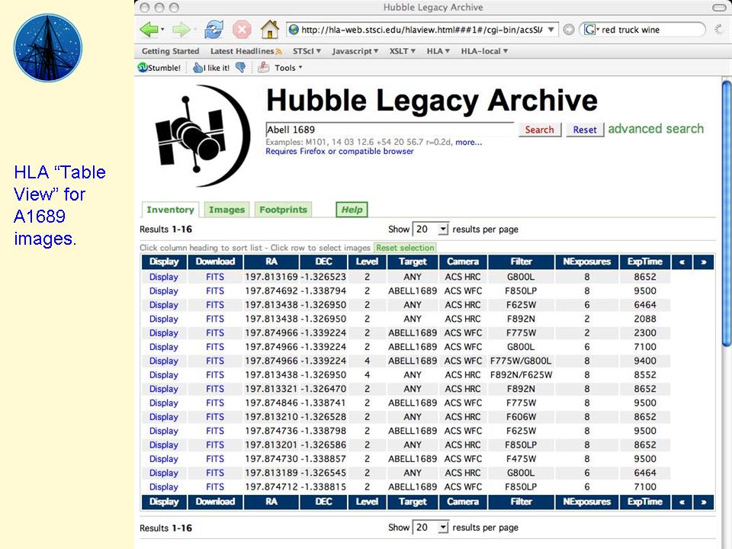Click the previous columns « table arrow
732x549 pixels.
(682, 262)
